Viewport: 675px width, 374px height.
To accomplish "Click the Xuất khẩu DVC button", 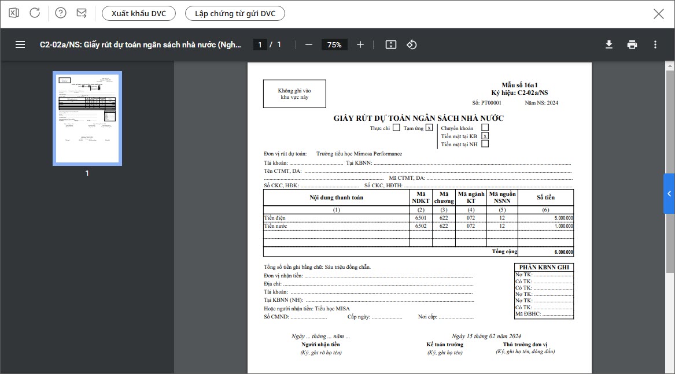I will coord(139,13).
